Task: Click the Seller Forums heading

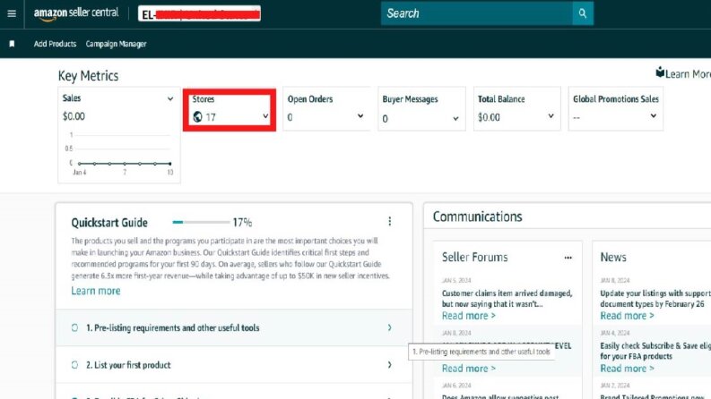Action: pos(475,257)
